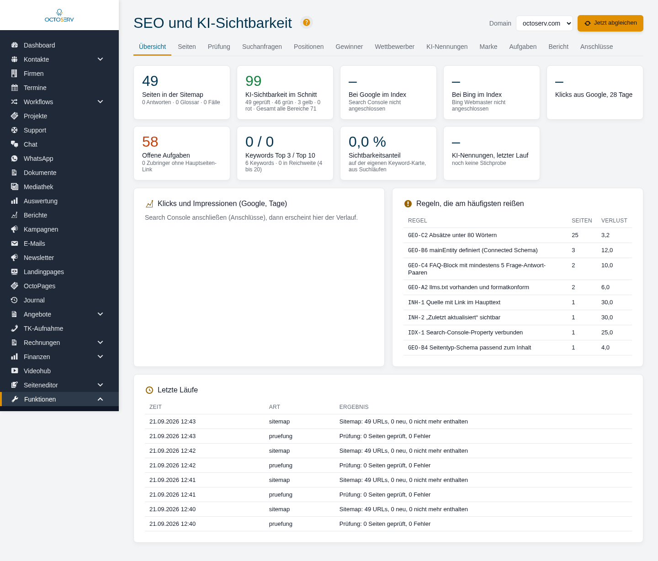
Task: Click the Offene Aufgaben card showing 58
Action: tap(182, 153)
